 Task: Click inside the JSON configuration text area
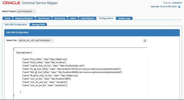(80, 73)
